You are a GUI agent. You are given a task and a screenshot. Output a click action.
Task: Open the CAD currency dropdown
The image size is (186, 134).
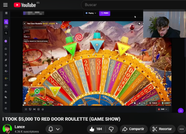[x=163, y=109]
